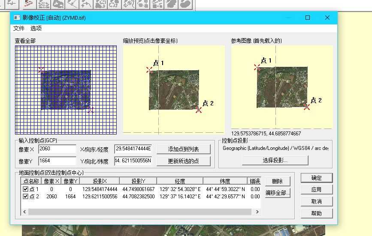Click the GCP list horizontal scrollbar thumb
The width and height of the screenshot is (372, 236).
[140, 212]
